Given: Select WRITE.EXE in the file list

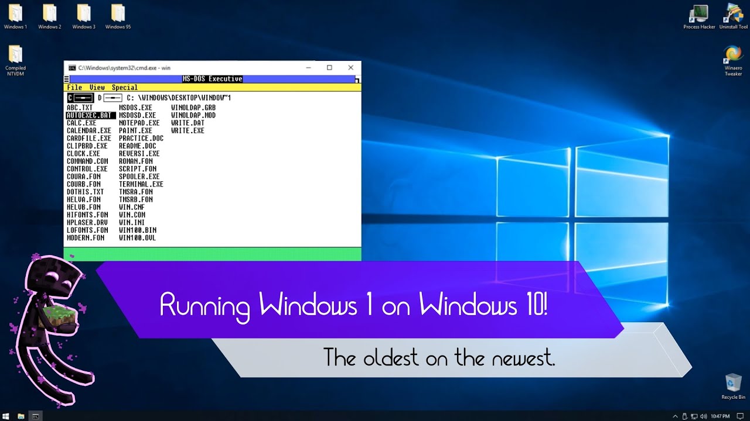Looking at the screenshot, I should (187, 130).
